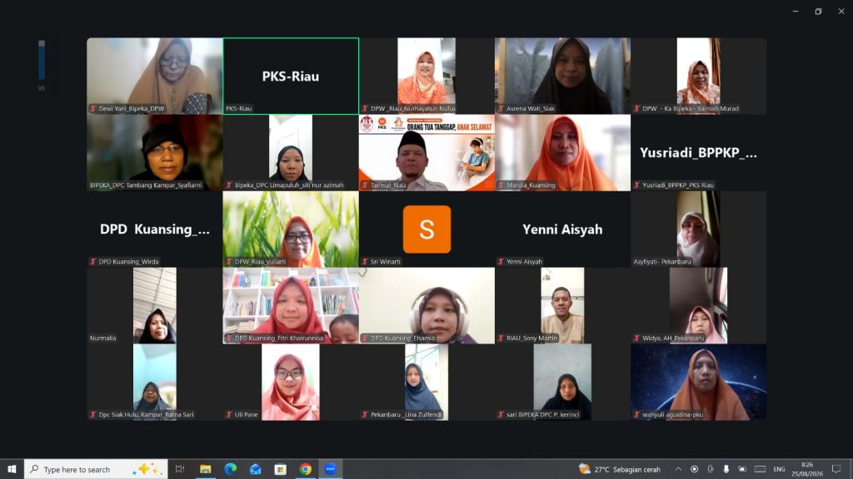Click the round recording tray icon
Screen dimensions: 853x479
[x=694, y=469]
